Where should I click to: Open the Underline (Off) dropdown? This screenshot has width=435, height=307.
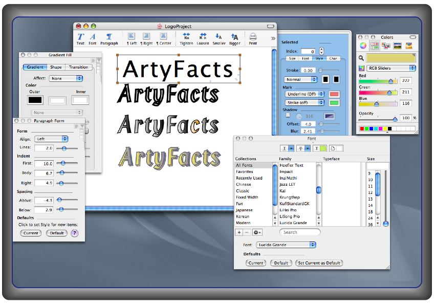pyautogui.click(x=304, y=94)
